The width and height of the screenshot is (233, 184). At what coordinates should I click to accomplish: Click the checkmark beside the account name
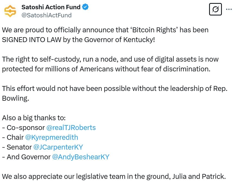(x=85, y=7)
